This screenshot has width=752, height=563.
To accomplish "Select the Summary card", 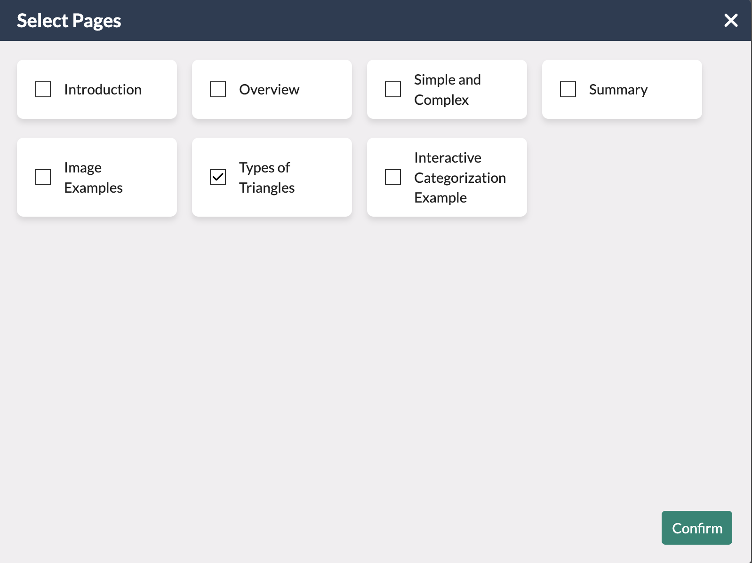I will (x=622, y=89).
